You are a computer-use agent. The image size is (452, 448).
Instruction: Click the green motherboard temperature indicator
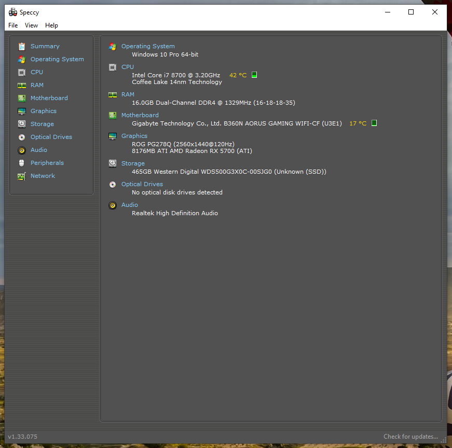pyautogui.click(x=374, y=123)
